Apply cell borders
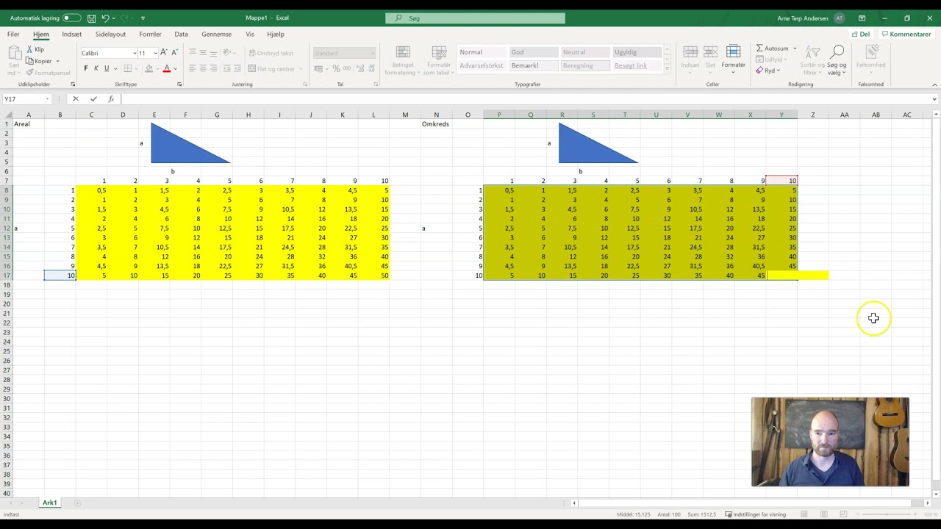Image resolution: width=941 pixels, height=529 pixels. (127, 68)
